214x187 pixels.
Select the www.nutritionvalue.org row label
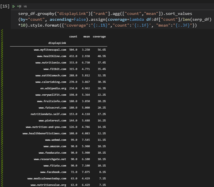point(48,185)
